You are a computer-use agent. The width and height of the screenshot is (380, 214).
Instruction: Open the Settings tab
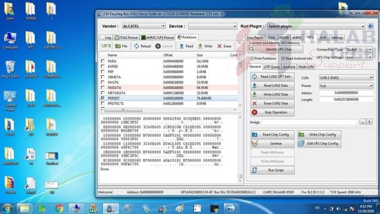pos(337,38)
